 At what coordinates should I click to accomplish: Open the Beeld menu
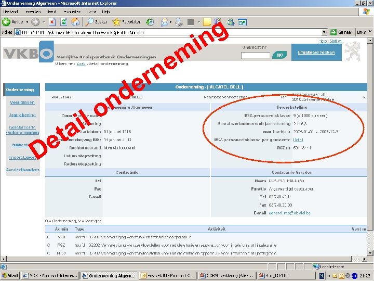[x=51, y=11]
